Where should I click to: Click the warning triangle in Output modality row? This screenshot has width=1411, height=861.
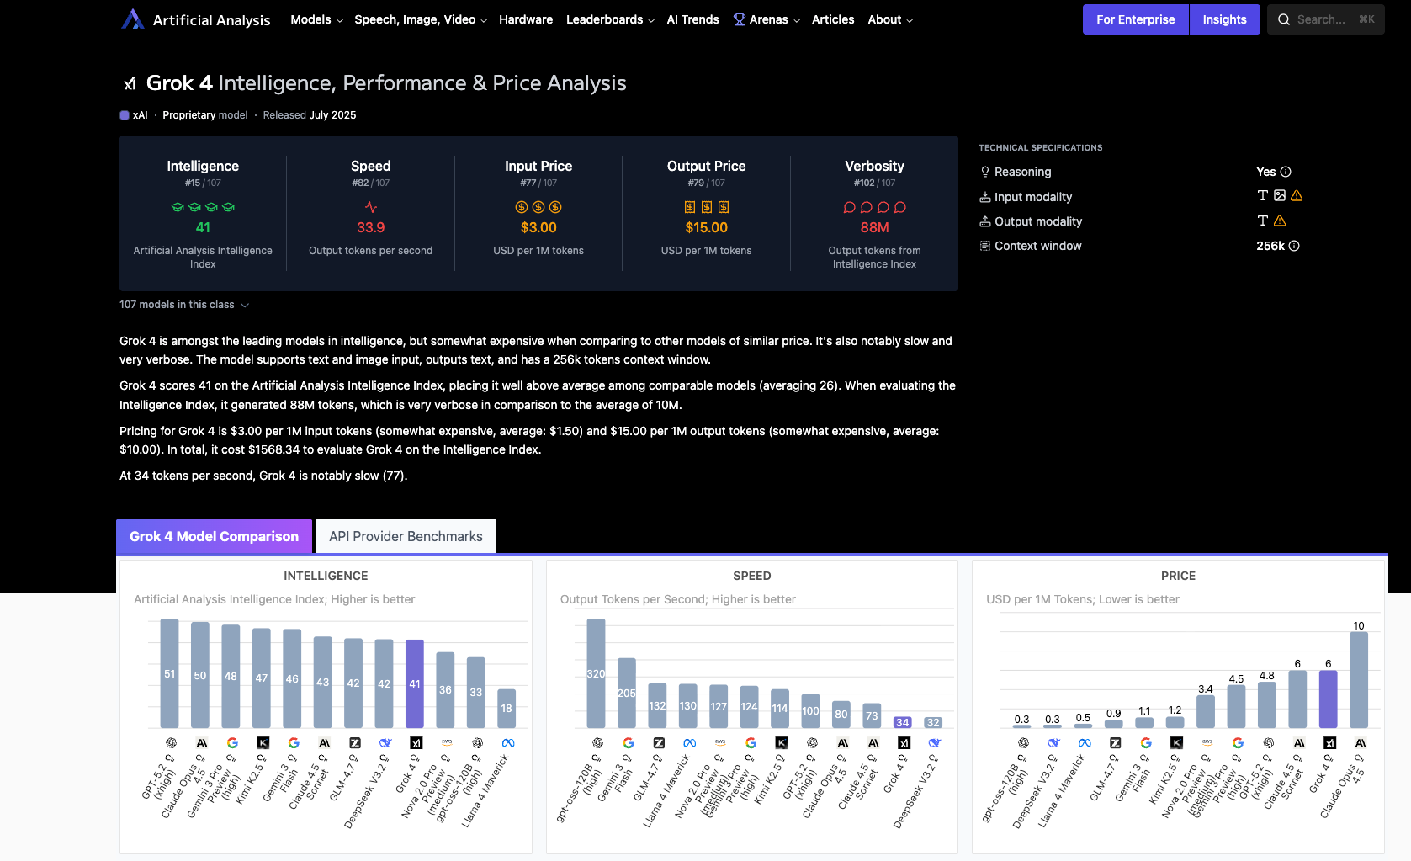[1280, 221]
